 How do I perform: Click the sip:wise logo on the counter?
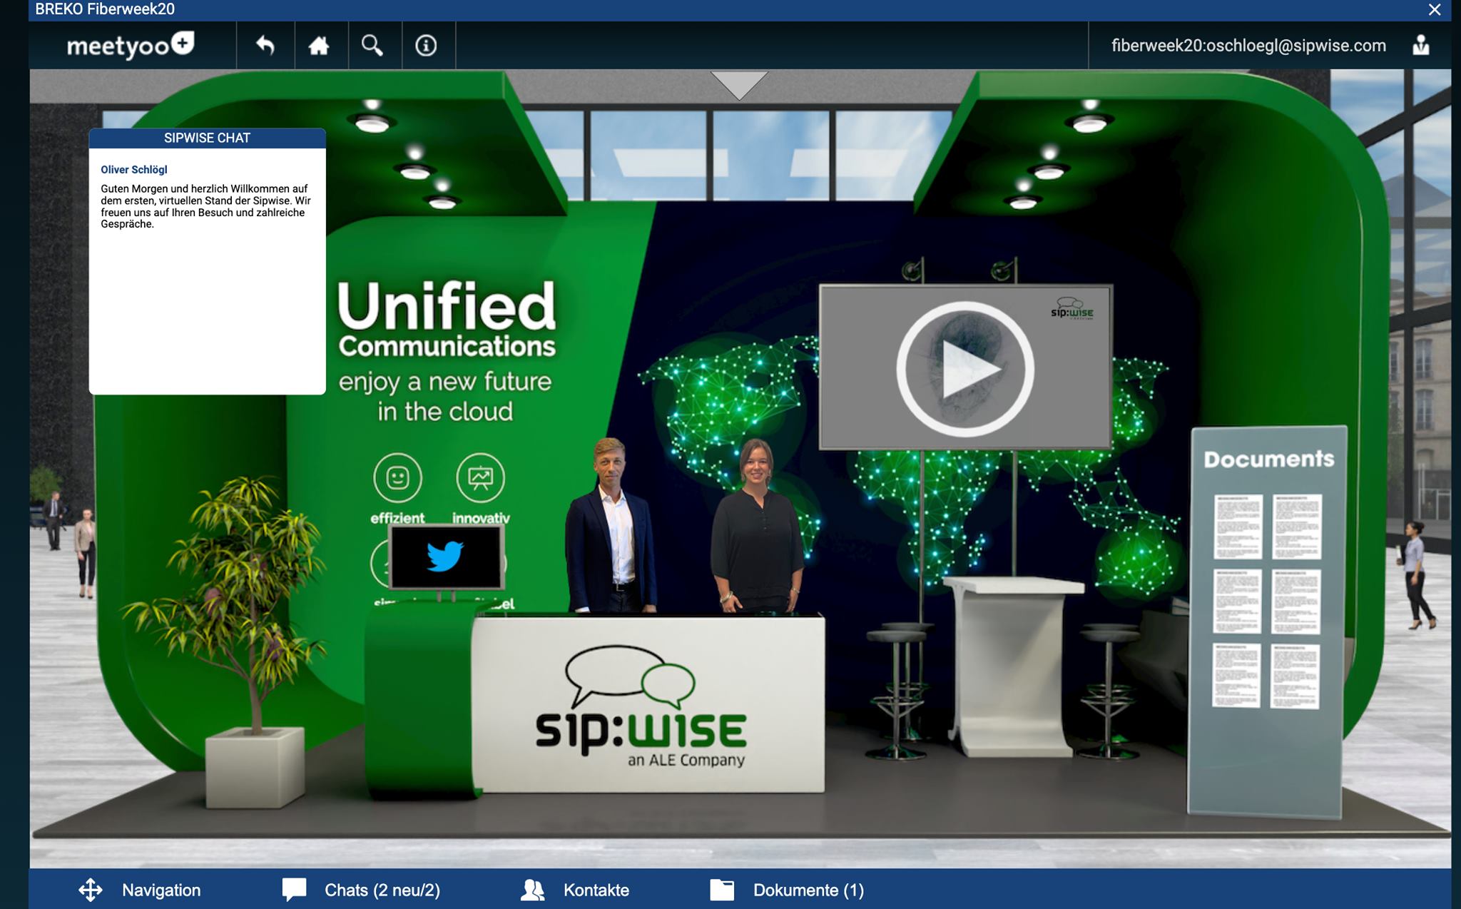pos(641,707)
